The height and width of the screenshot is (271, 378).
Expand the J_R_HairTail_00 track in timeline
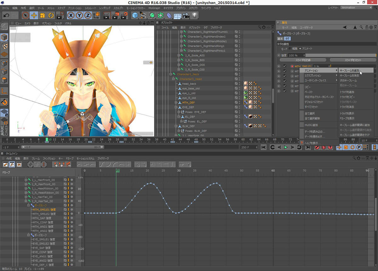26,201
